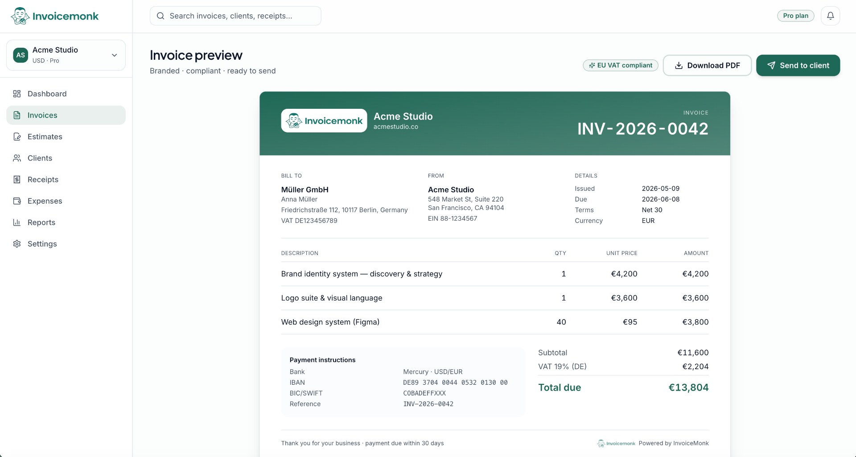Viewport: 856px width, 457px height.
Task: Click the issued date 2026-05-09
Action: 661,189
